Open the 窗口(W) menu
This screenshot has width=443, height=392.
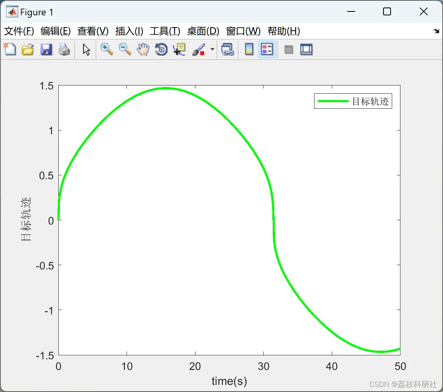click(x=243, y=31)
